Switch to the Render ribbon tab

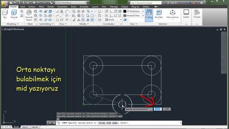pyautogui.click(x=51, y=6)
